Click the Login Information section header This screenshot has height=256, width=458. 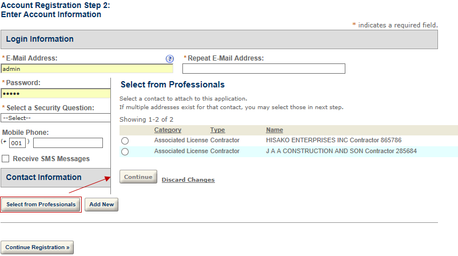[x=219, y=39]
